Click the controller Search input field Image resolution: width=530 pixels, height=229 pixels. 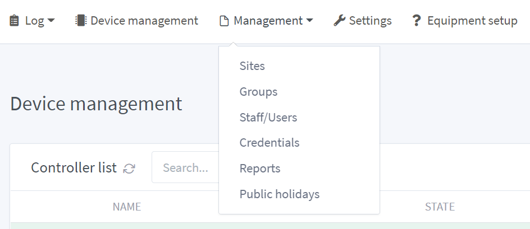click(x=185, y=168)
